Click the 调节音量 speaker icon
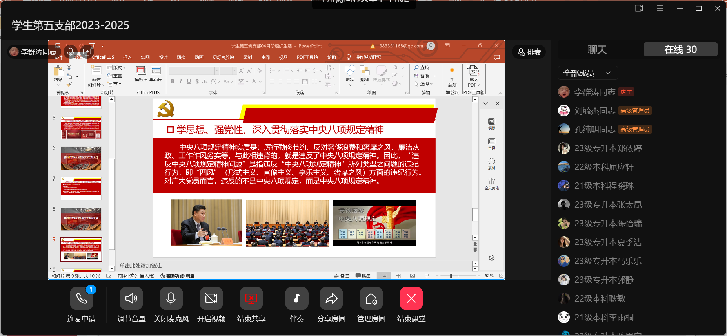The height and width of the screenshot is (336, 727). click(x=131, y=299)
